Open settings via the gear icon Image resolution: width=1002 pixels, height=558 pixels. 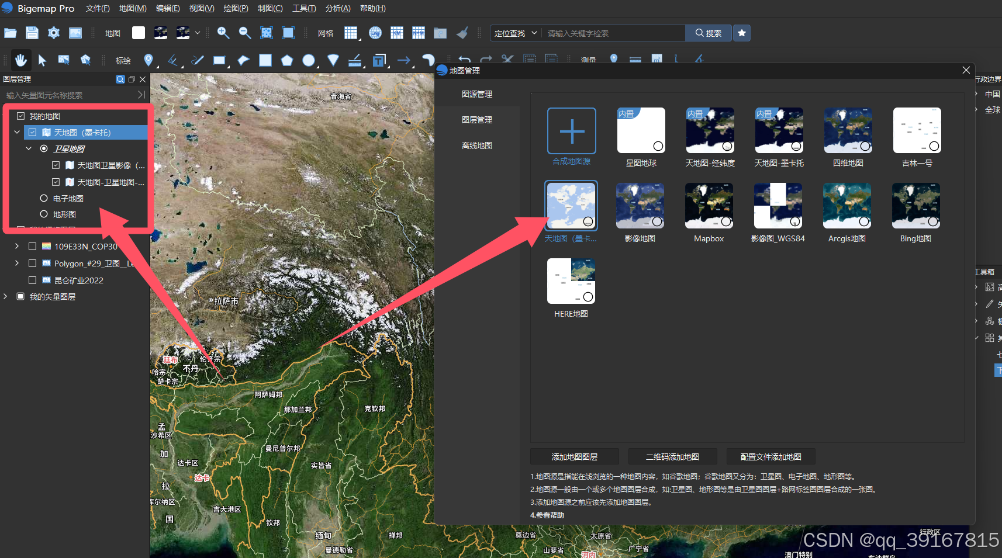click(54, 33)
